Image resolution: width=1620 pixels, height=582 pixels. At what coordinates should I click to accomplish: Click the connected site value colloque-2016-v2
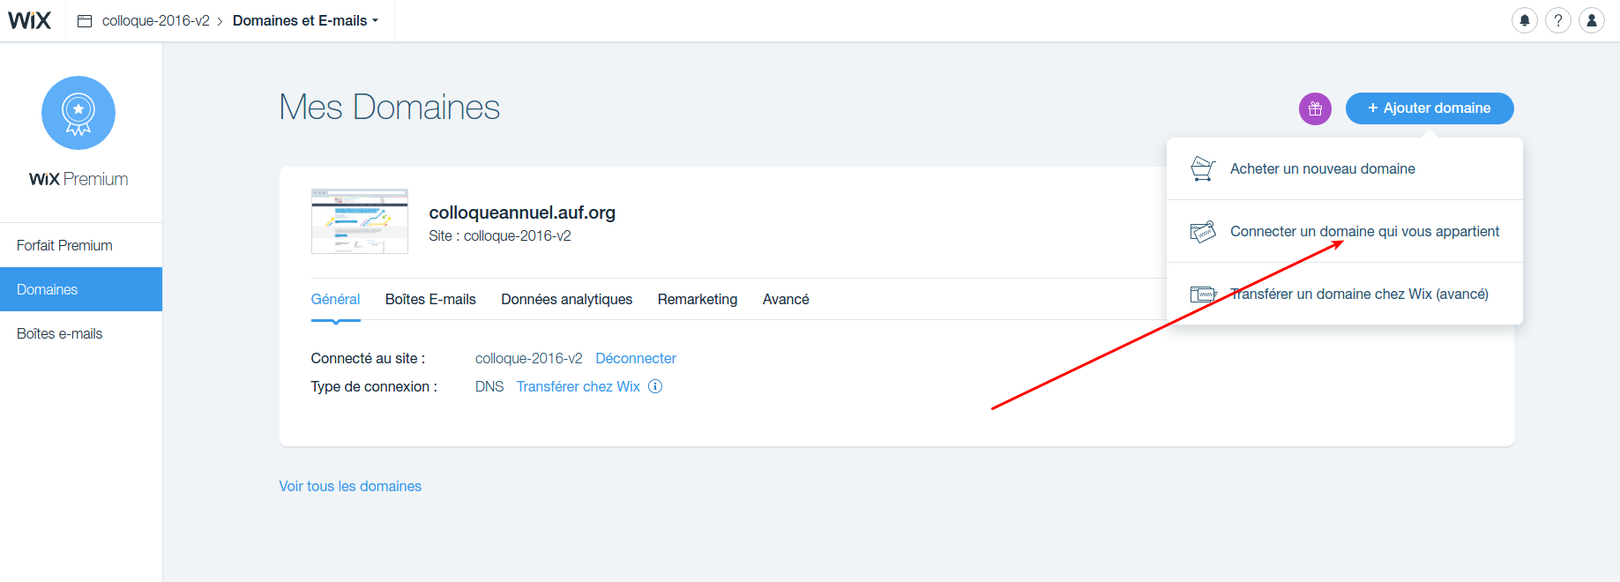click(x=529, y=358)
